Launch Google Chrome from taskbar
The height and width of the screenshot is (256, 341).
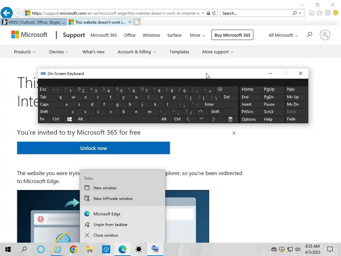coord(74,249)
